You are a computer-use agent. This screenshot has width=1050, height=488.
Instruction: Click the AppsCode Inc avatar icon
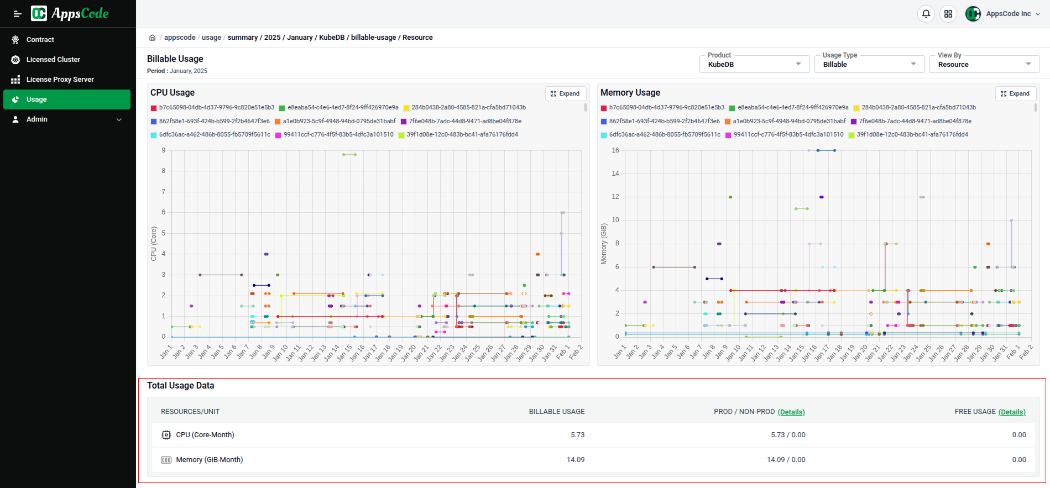tap(973, 14)
